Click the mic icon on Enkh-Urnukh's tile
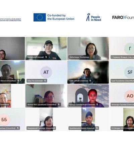 click(90, 81)
